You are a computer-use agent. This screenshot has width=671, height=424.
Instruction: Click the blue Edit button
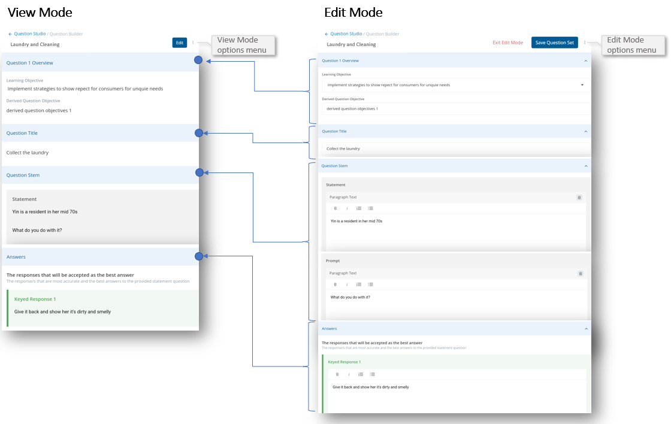[x=179, y=43]
